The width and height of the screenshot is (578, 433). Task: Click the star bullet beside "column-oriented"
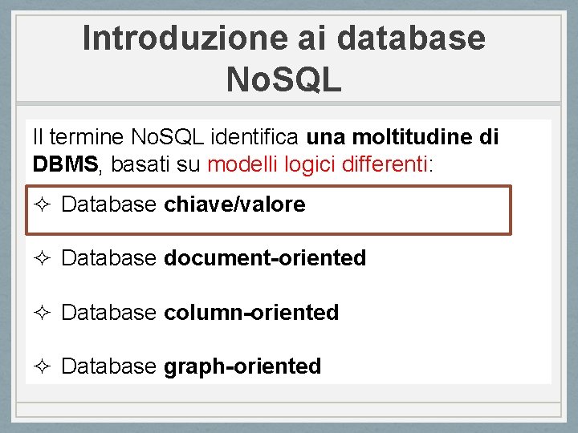pyautogui.click(x=42, y=313)
